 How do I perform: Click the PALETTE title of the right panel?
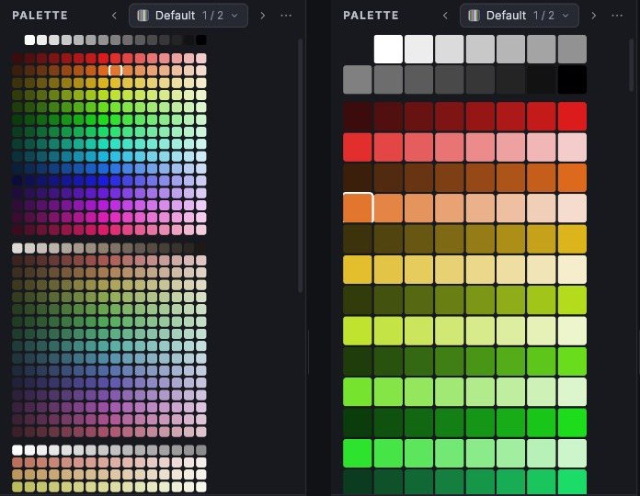click(x=371, y=16)
